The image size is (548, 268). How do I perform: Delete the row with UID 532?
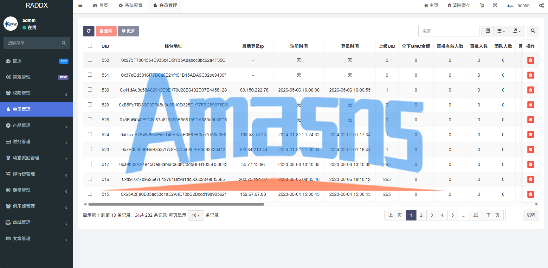point(531,60)
